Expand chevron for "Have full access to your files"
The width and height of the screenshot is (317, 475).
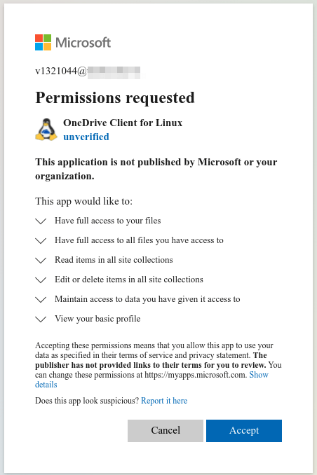(41, 221)
